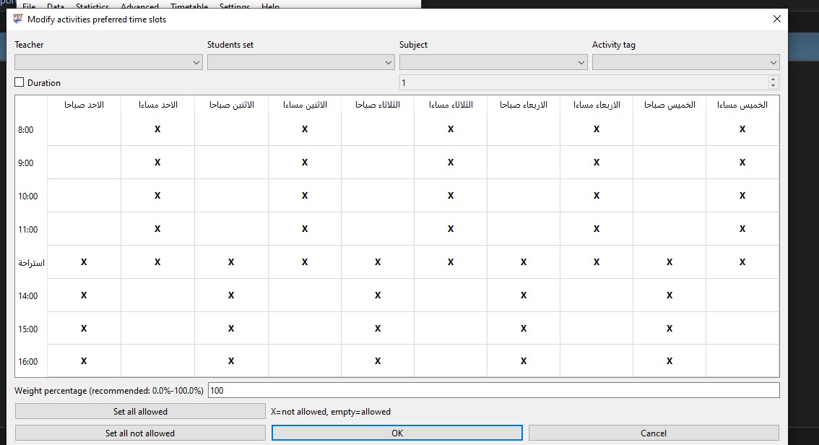Open the Advanced menu in main window

(x=139, y=7)
